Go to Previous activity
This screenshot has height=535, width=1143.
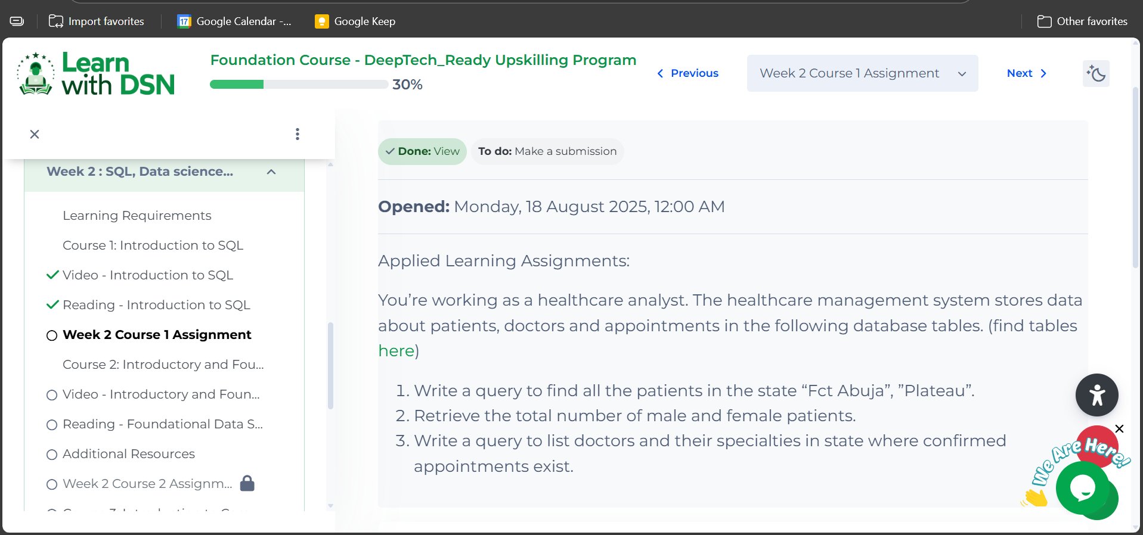(x=687, y=73)
